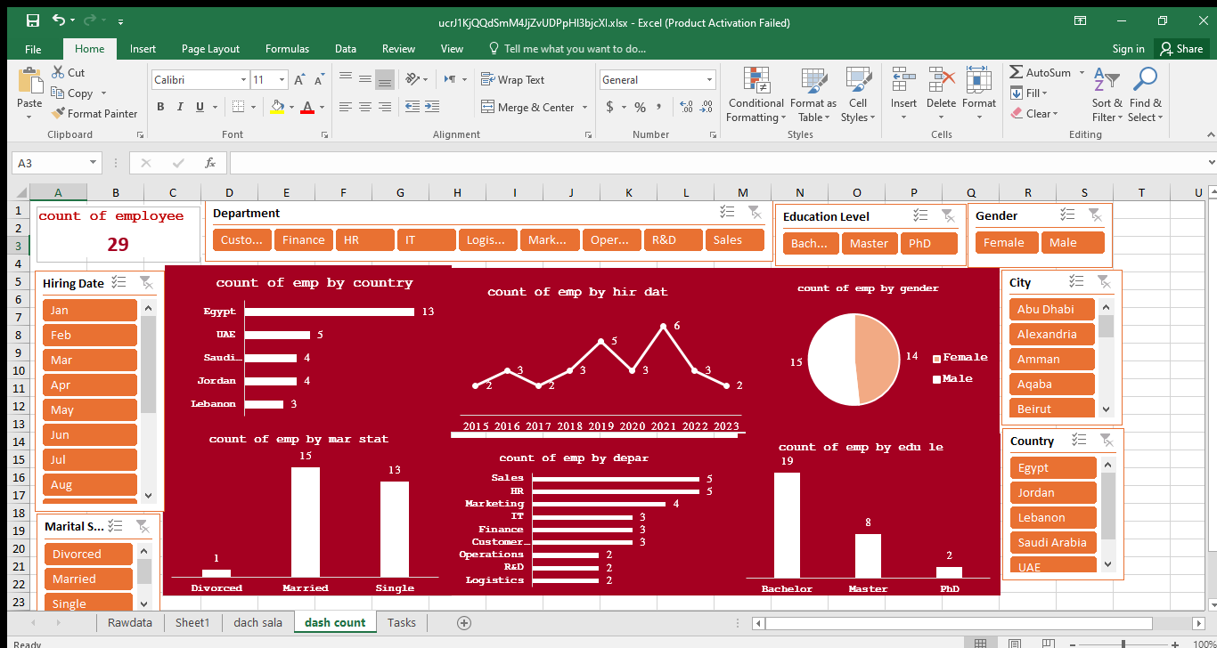Viewport: 1217px width, 648px height.
Task: Open the number format General dropdown
Action: (709, 80)
